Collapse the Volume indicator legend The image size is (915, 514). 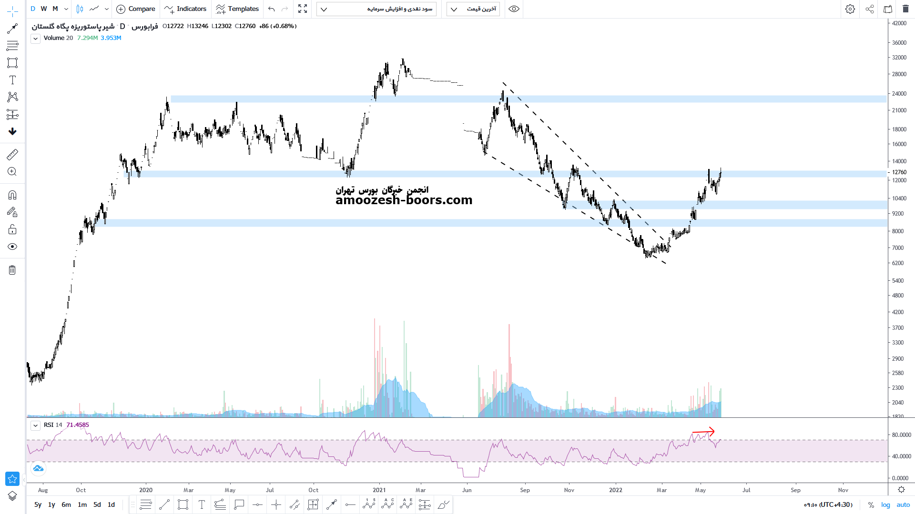(x=36, y=39)
